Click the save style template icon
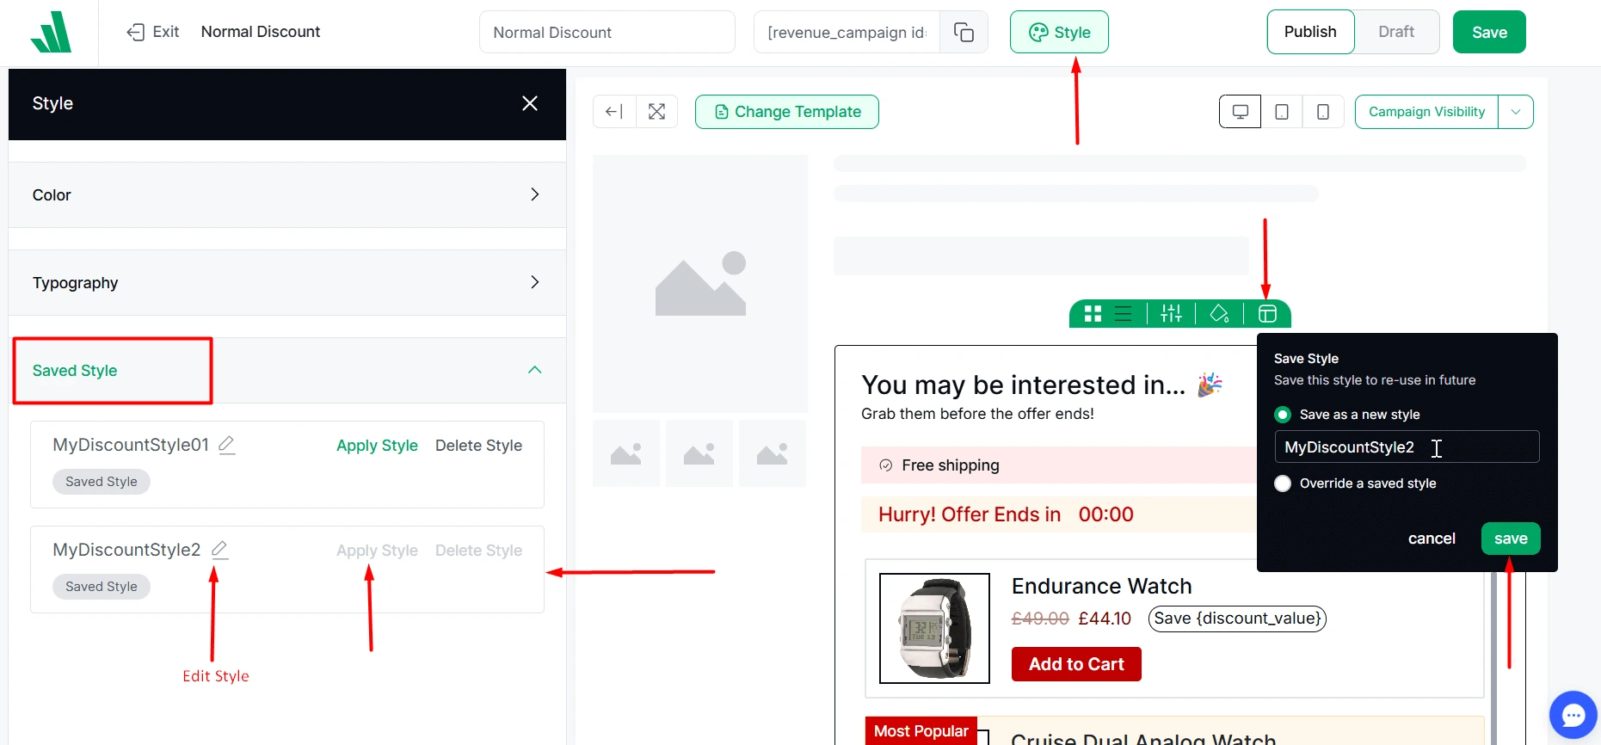The width and height of the screenshot is (1601, 745). (x=1267, y=314)
